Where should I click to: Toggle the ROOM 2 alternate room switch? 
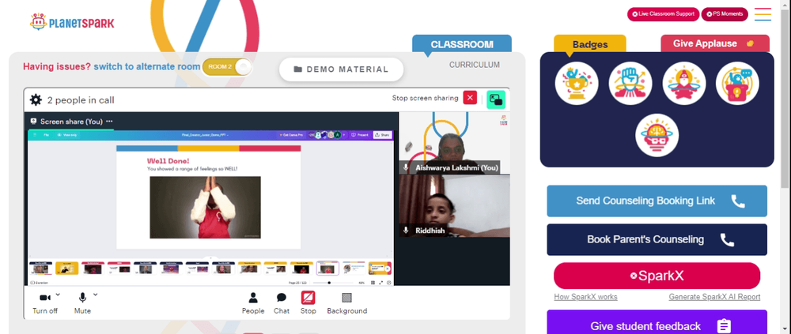(x=227, y=67)
